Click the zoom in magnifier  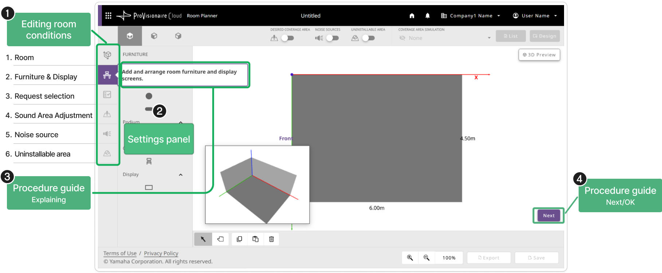(x=410, y=258)
